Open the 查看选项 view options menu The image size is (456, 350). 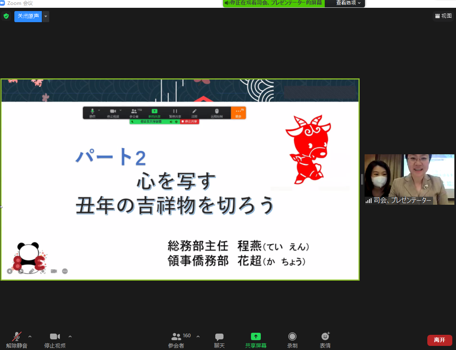[x=348, y=3]
